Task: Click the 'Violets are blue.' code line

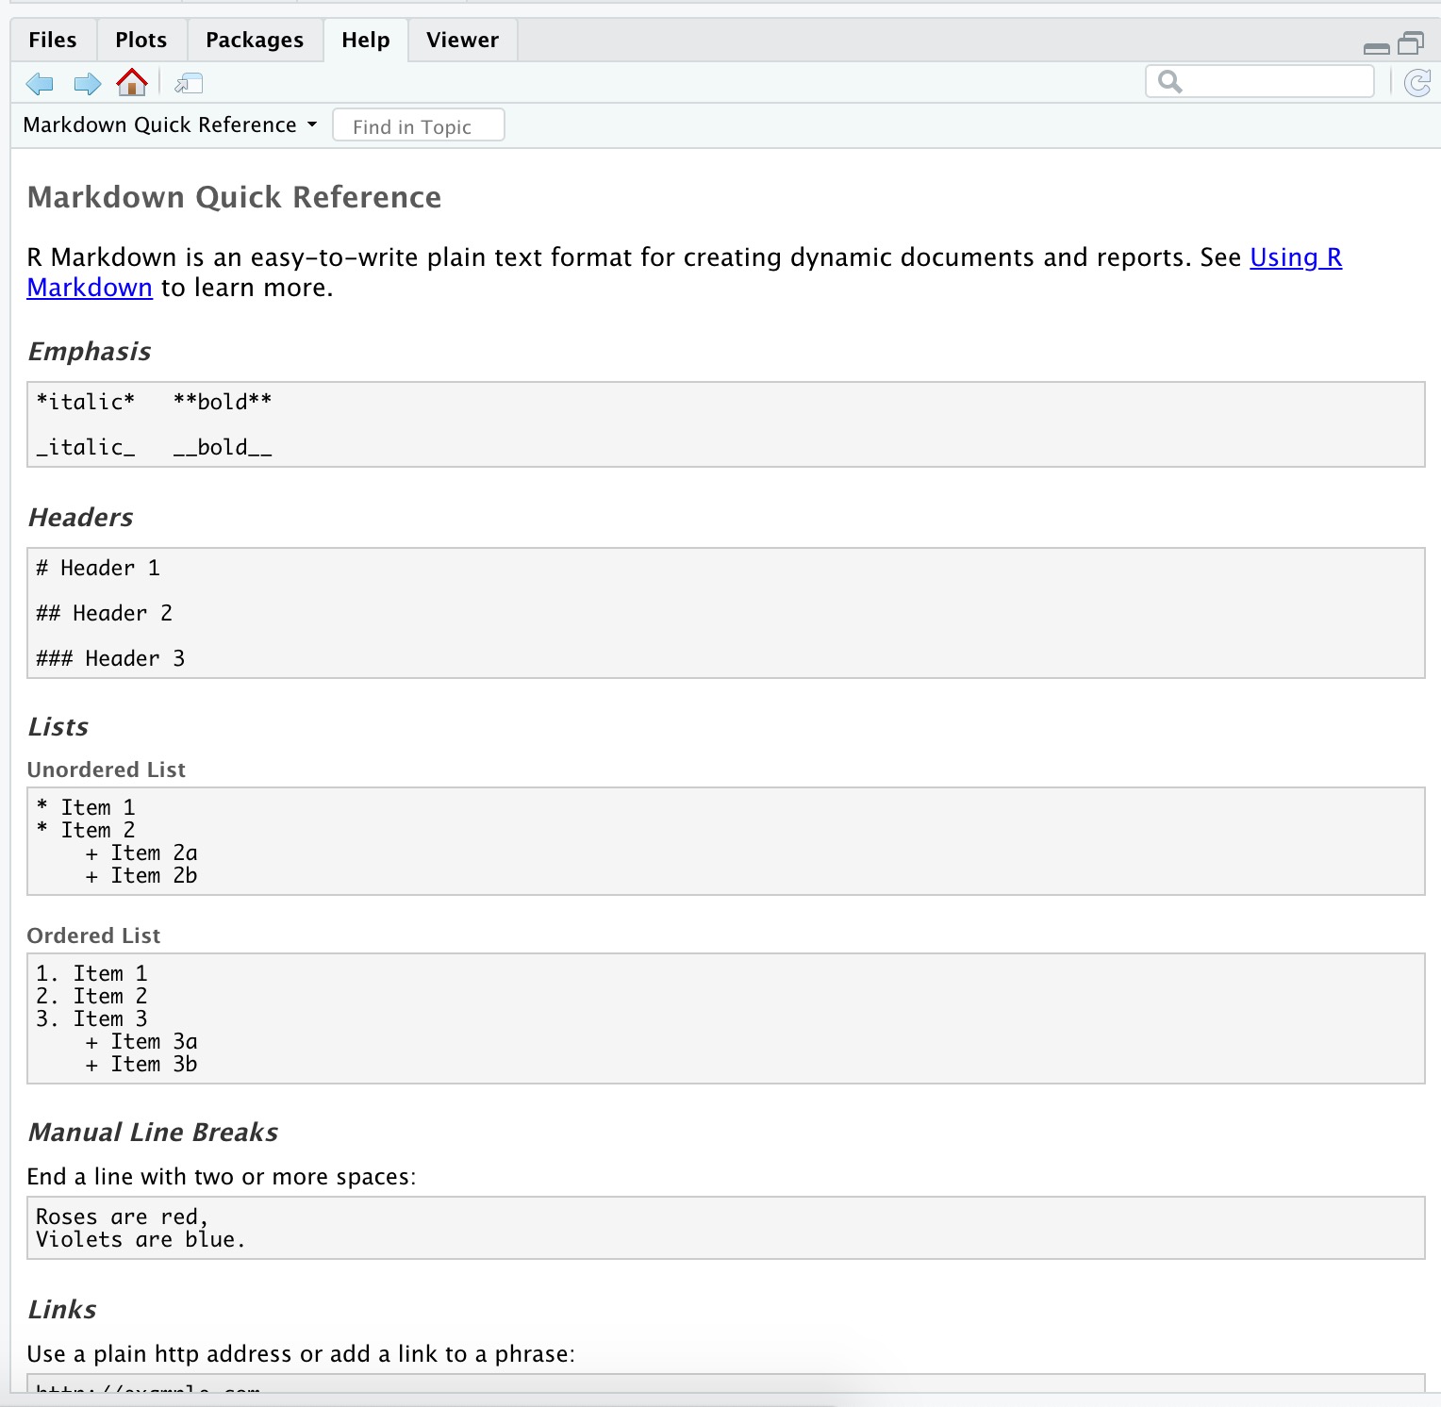Action: (141, 1239)
